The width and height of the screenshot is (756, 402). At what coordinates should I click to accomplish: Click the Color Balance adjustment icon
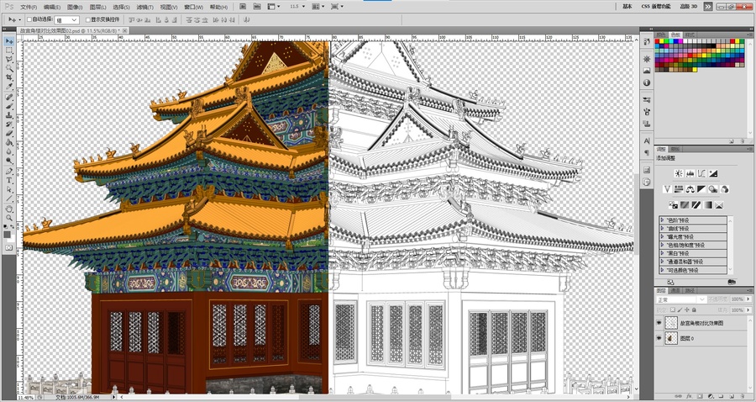tap(690, 189)
